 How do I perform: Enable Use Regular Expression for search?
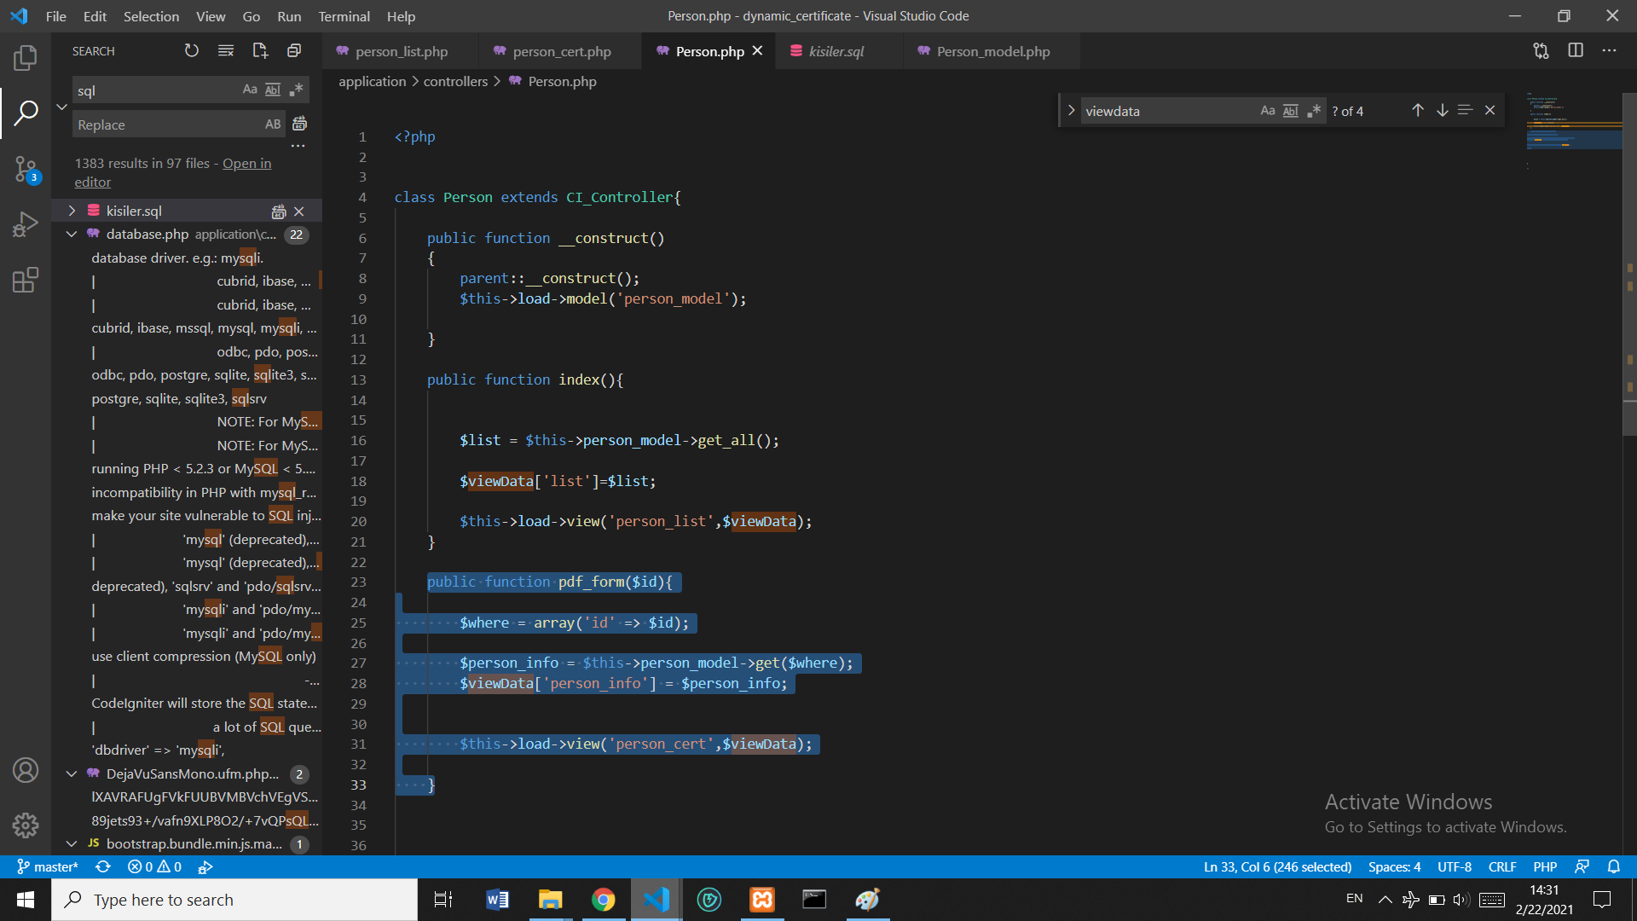coord(297,89)
